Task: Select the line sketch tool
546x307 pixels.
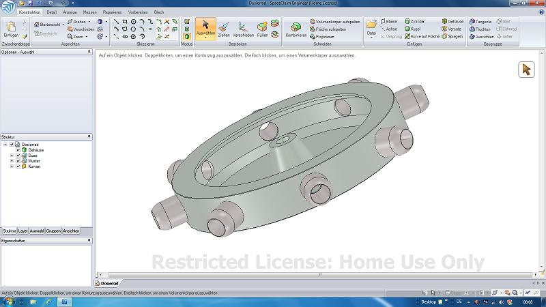Action: [x=116, y=22]
